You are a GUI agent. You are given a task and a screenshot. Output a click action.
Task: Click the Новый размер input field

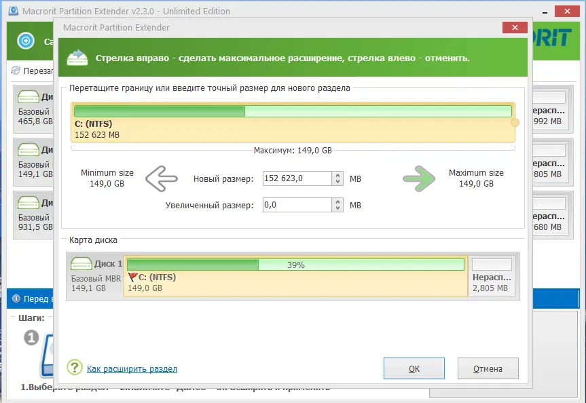click(x=297, y=178)
